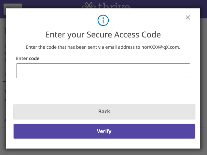Submit the code with the Verify button

click(104, 131)
